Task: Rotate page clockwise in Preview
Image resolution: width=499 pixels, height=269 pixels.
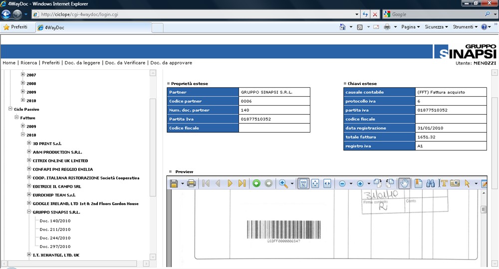Action: [377, 183]
